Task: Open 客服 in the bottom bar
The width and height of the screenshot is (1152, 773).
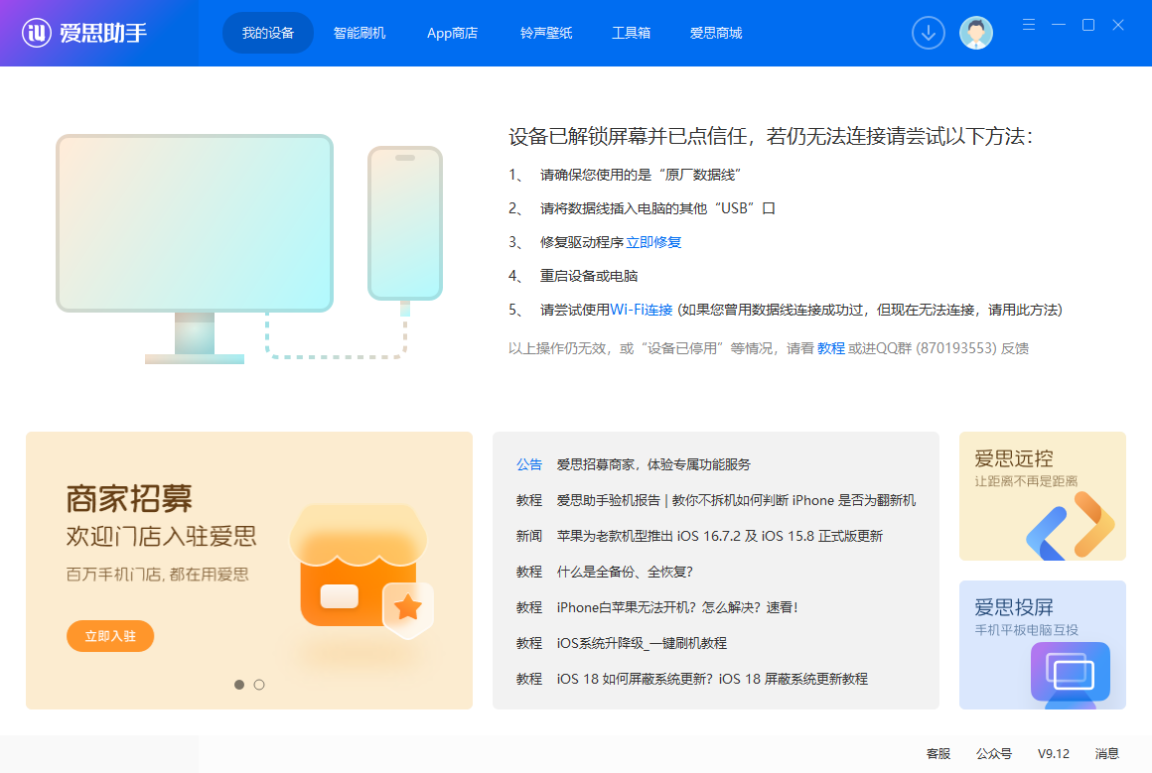Action: tap(938, 754)
